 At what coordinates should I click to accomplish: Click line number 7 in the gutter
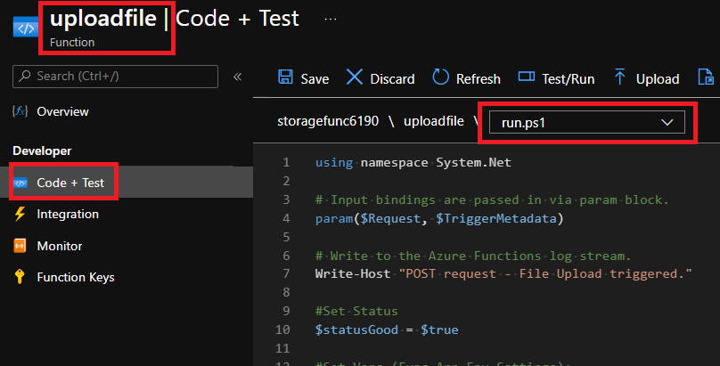[286, 273]
